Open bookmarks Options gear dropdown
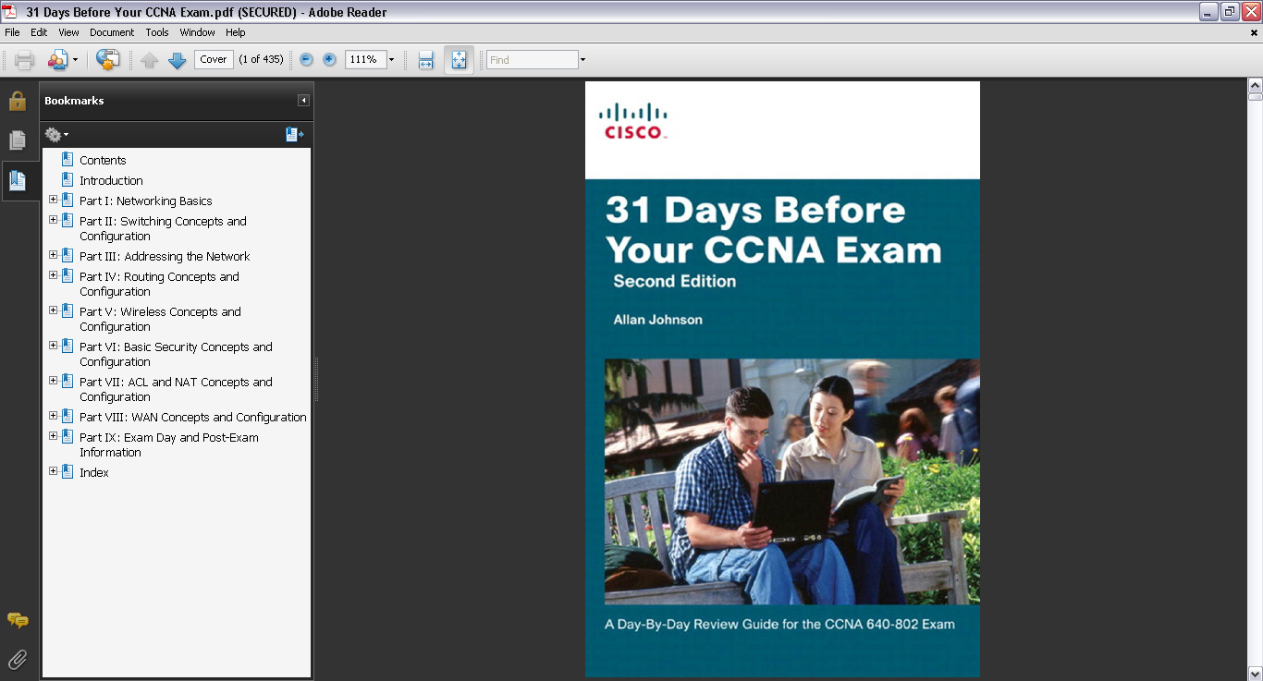 [x=56, y=135]
